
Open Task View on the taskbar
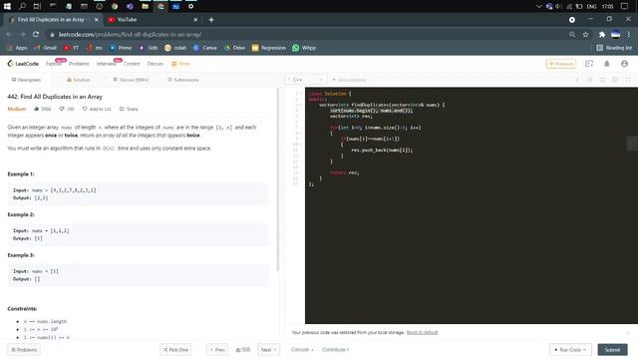click(37, 6)
